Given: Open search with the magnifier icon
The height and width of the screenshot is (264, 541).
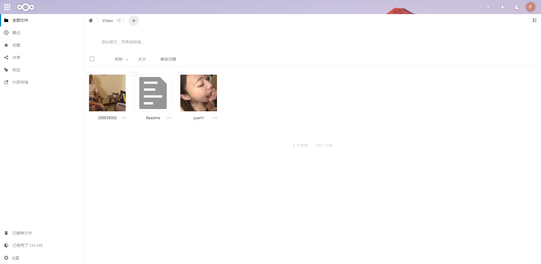Looking at the screenshot, I should click(x=488, y=7).
